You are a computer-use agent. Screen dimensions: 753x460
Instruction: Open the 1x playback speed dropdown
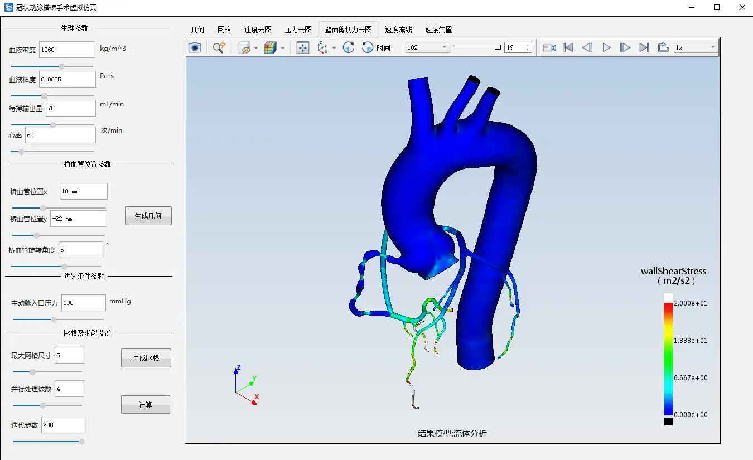pos(696,48)
